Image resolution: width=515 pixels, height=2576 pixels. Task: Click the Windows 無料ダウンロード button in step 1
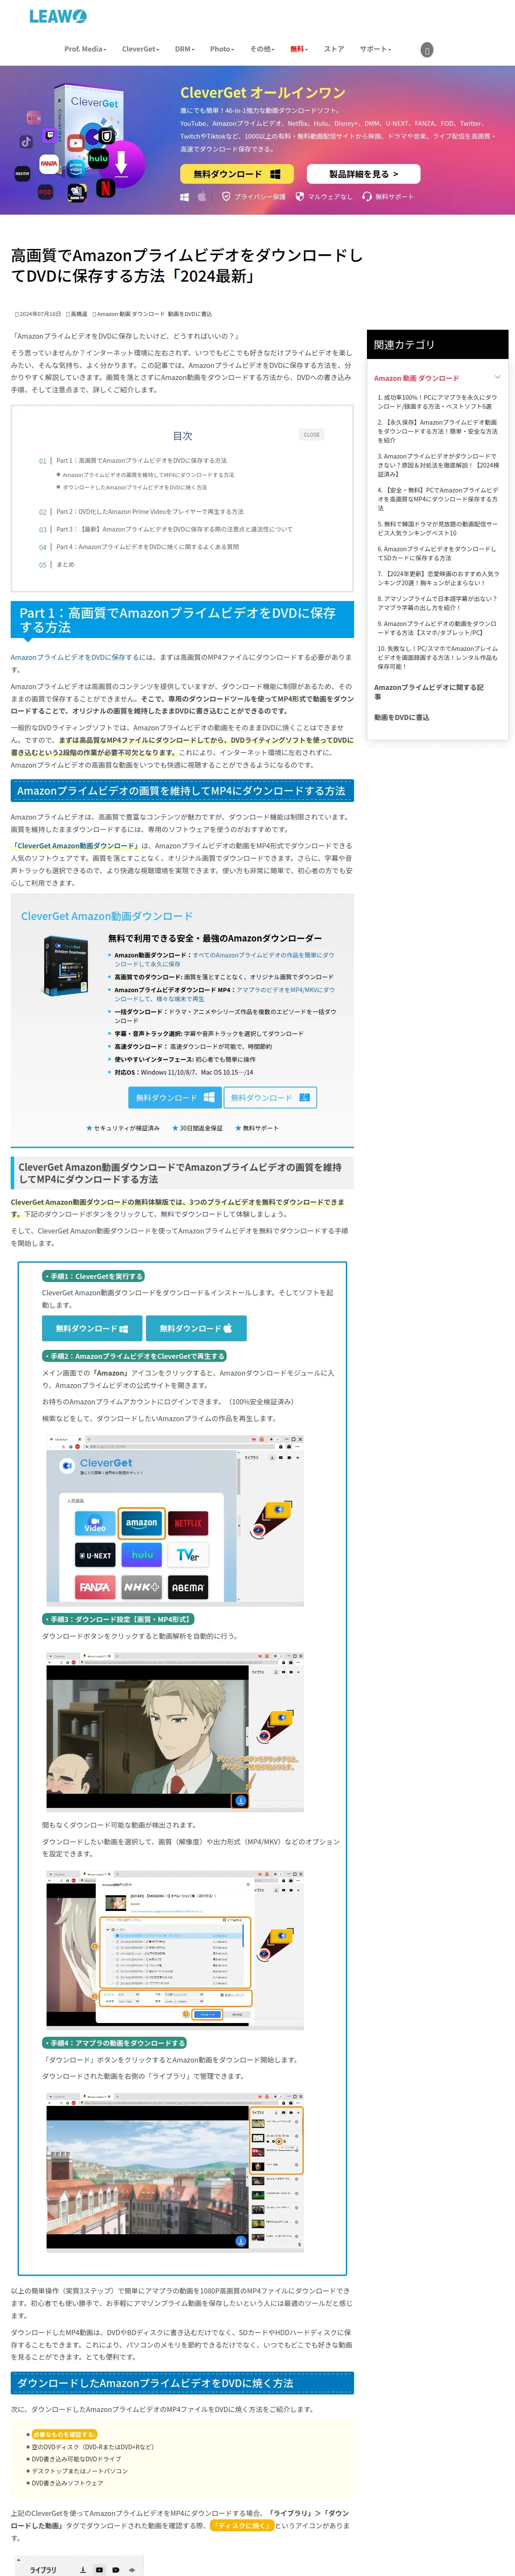(x=92, y=1328)
